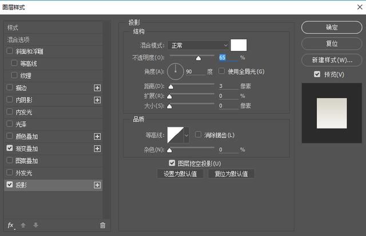Enable the 描边 checkbox
This screenshot has height=236, width=366.
pyautogui.click(x=10, y=87)
